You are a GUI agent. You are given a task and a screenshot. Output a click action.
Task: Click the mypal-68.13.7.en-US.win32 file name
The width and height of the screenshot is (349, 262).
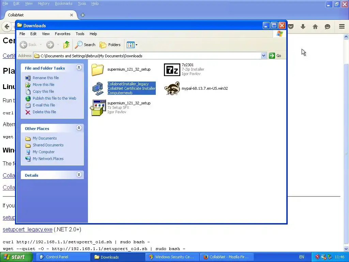204,88
